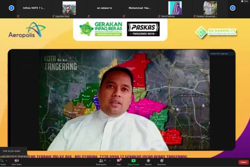Select Dwiana Cahyaningrum's participant thumbnail
Screen dimensions: 250x167
[210, 8]
